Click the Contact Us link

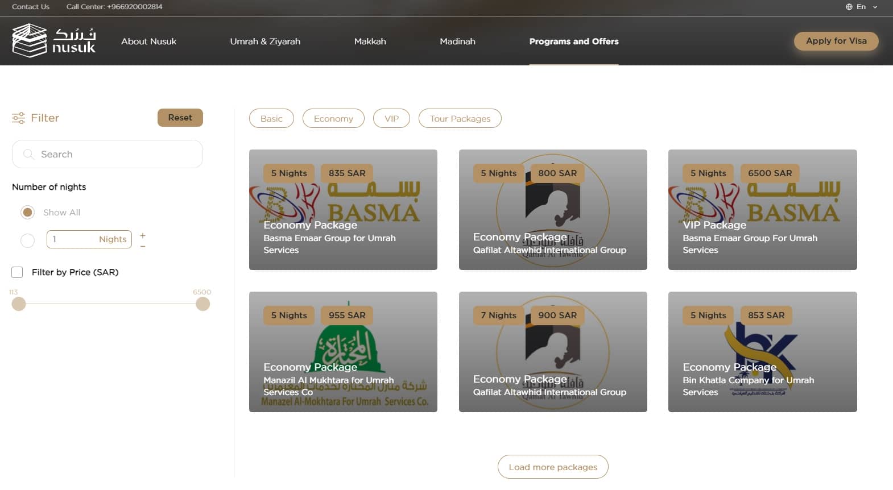pos(31,7)
